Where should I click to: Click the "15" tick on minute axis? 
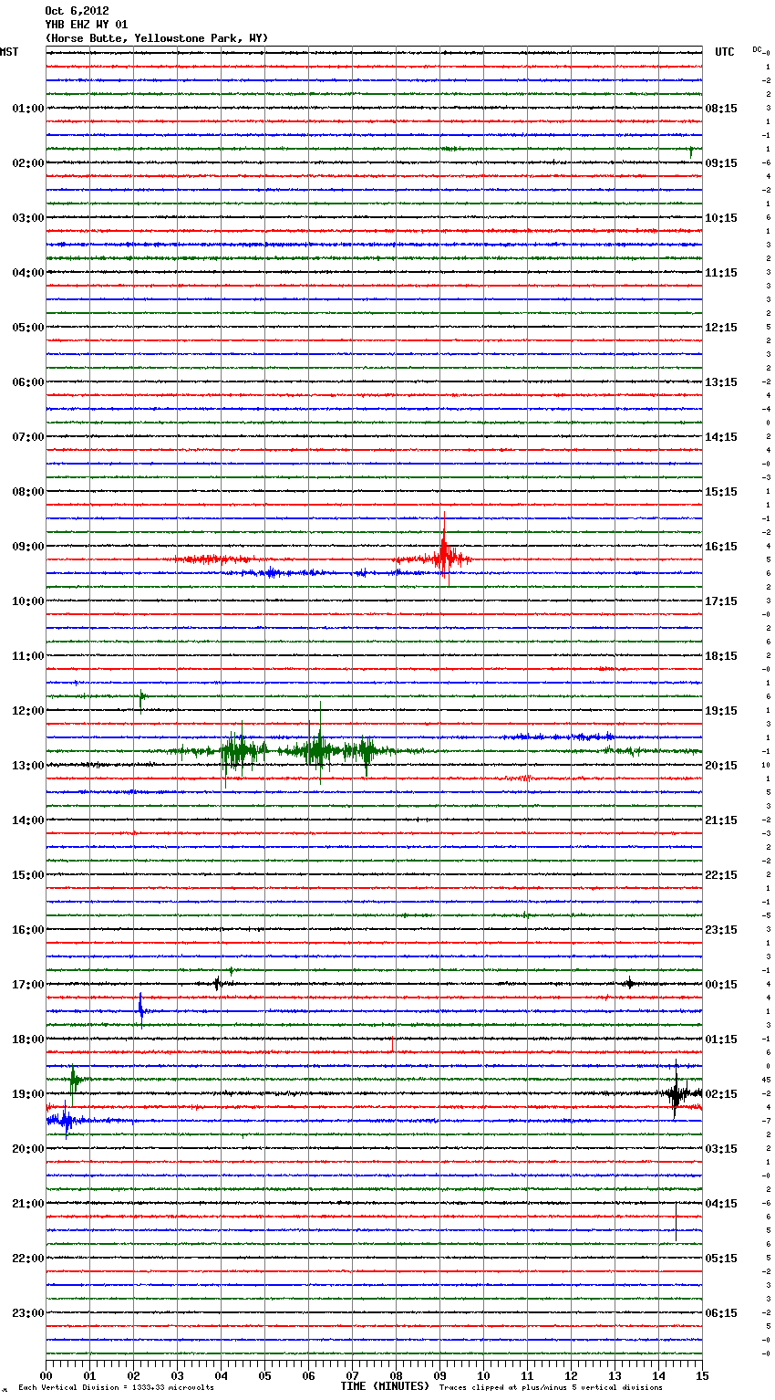(x=702, y=1375)
